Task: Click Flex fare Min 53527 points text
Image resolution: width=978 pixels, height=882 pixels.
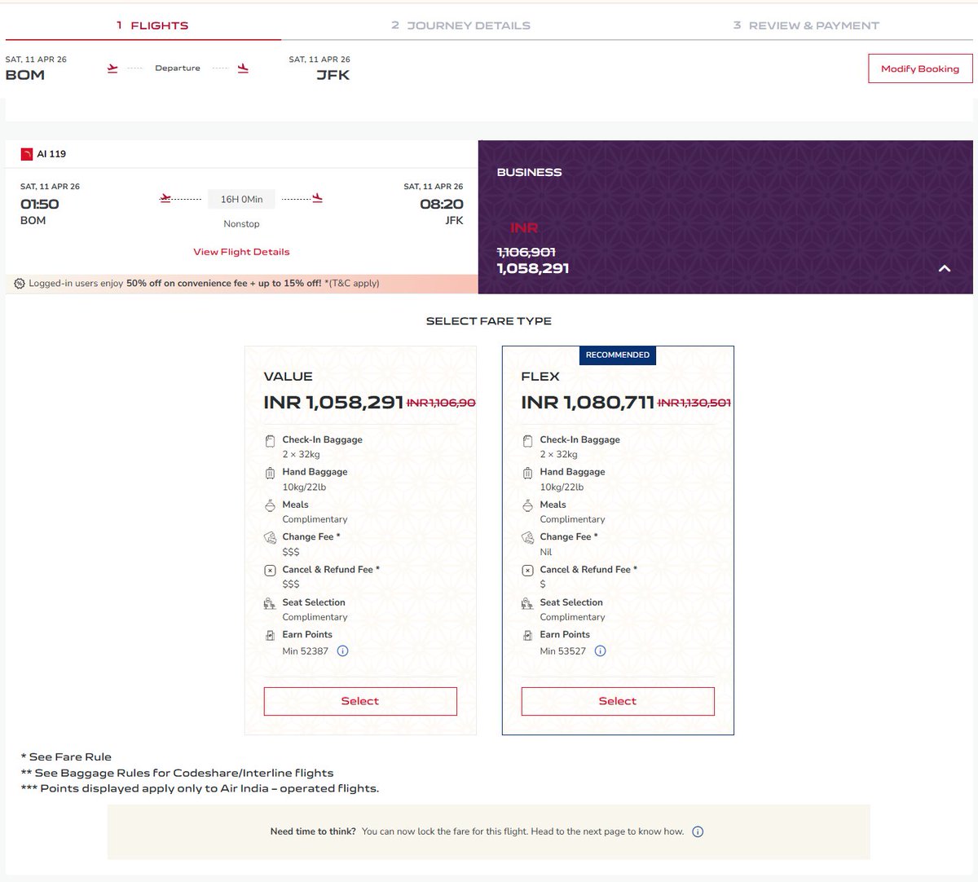Action: click(563, 650)
